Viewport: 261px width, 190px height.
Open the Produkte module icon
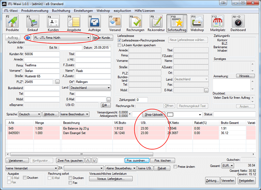[x=12, y=21]
